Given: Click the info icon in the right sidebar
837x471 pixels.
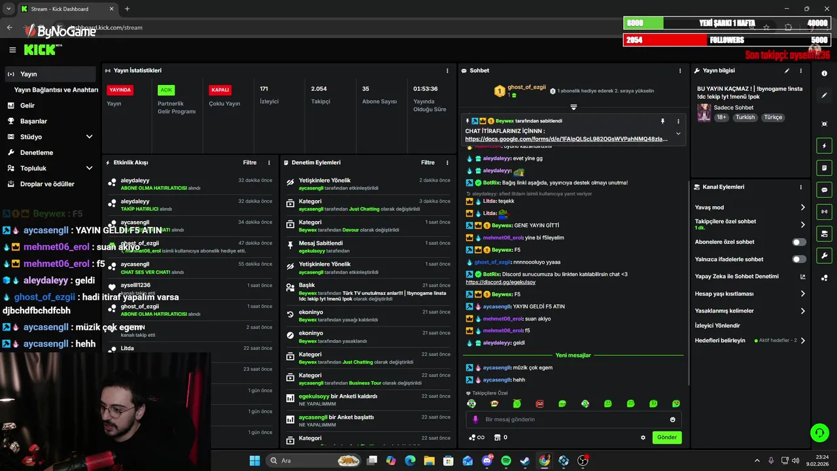Looking at the screenshot, I should [x=824, y=74].
